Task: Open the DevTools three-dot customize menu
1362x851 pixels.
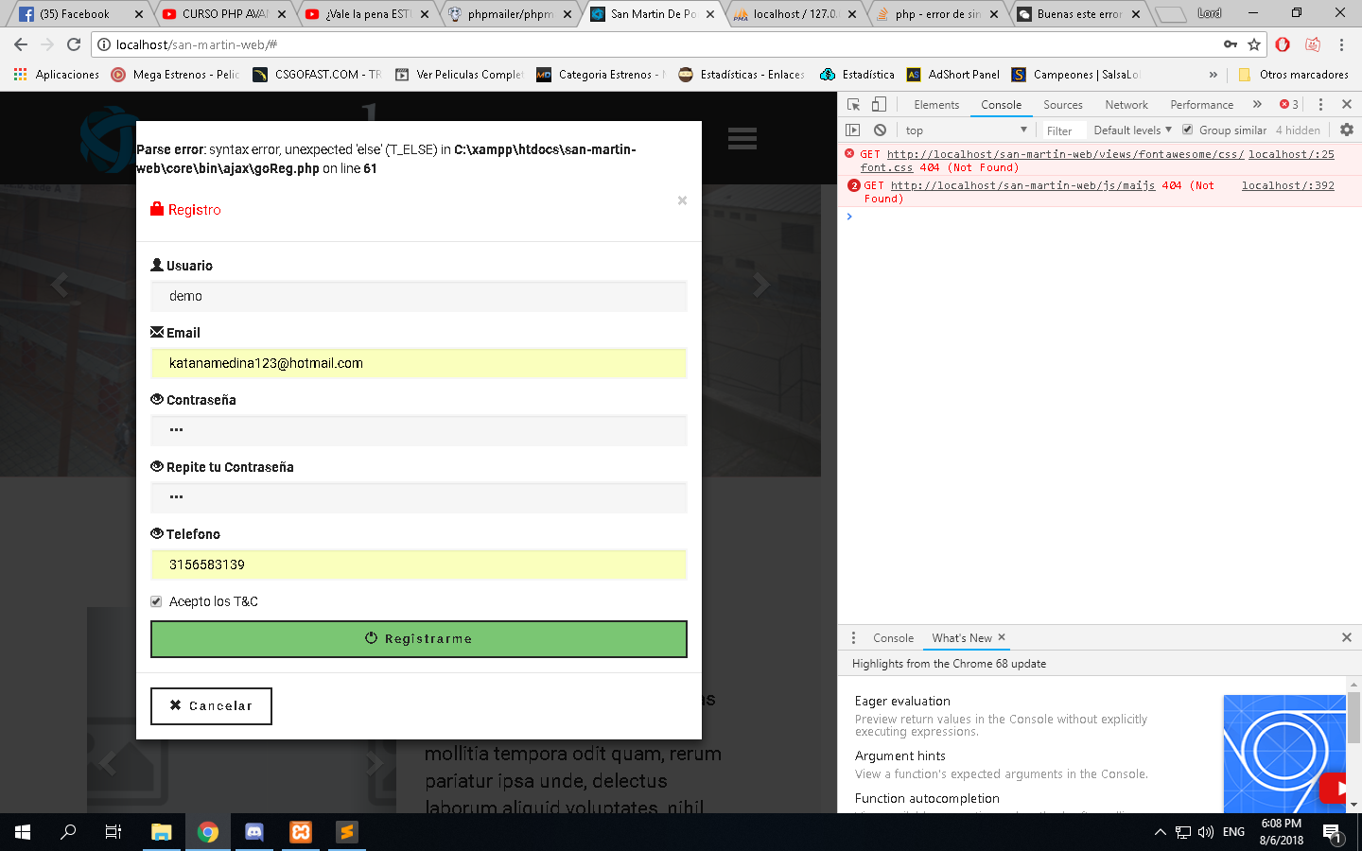Action: (1320, 105)
